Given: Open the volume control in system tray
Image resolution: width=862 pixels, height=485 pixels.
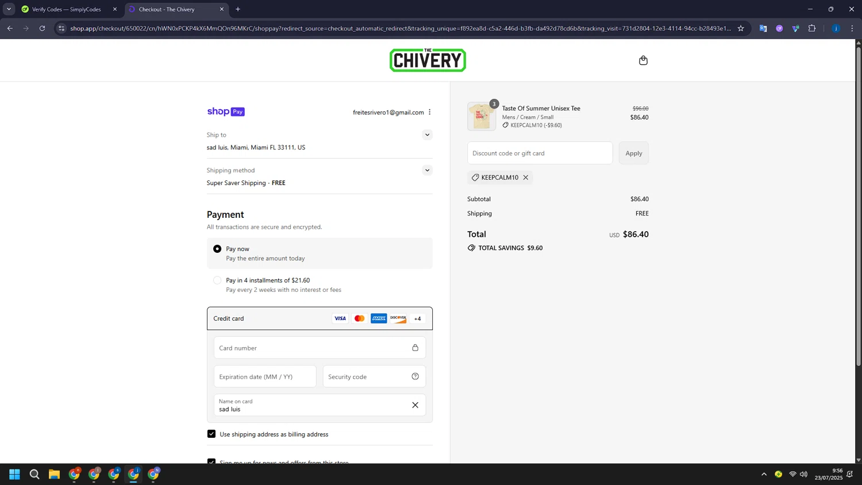Looking at the screenshot, I should click(803, 474).
